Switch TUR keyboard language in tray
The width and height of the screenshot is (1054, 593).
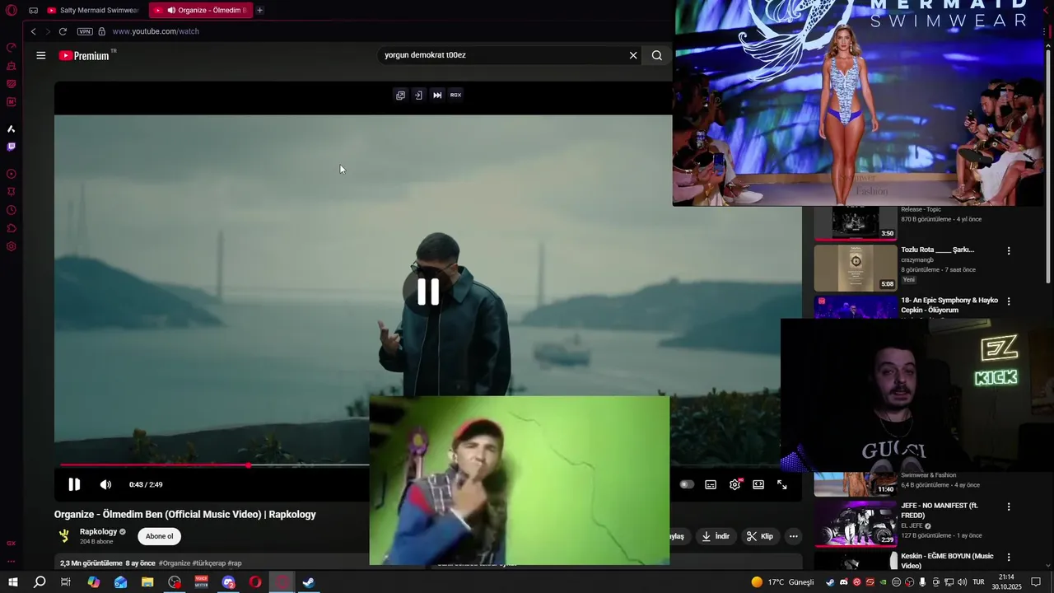[x=978, y=582]
